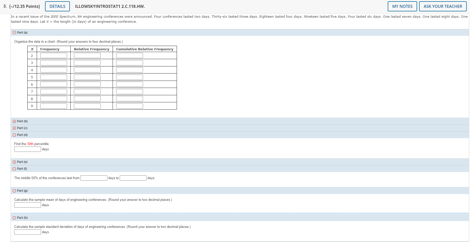The height and width of the screenshot is (242, 471).
Task: Click the first middle 50% days input
Action: (x=94, y=178)
